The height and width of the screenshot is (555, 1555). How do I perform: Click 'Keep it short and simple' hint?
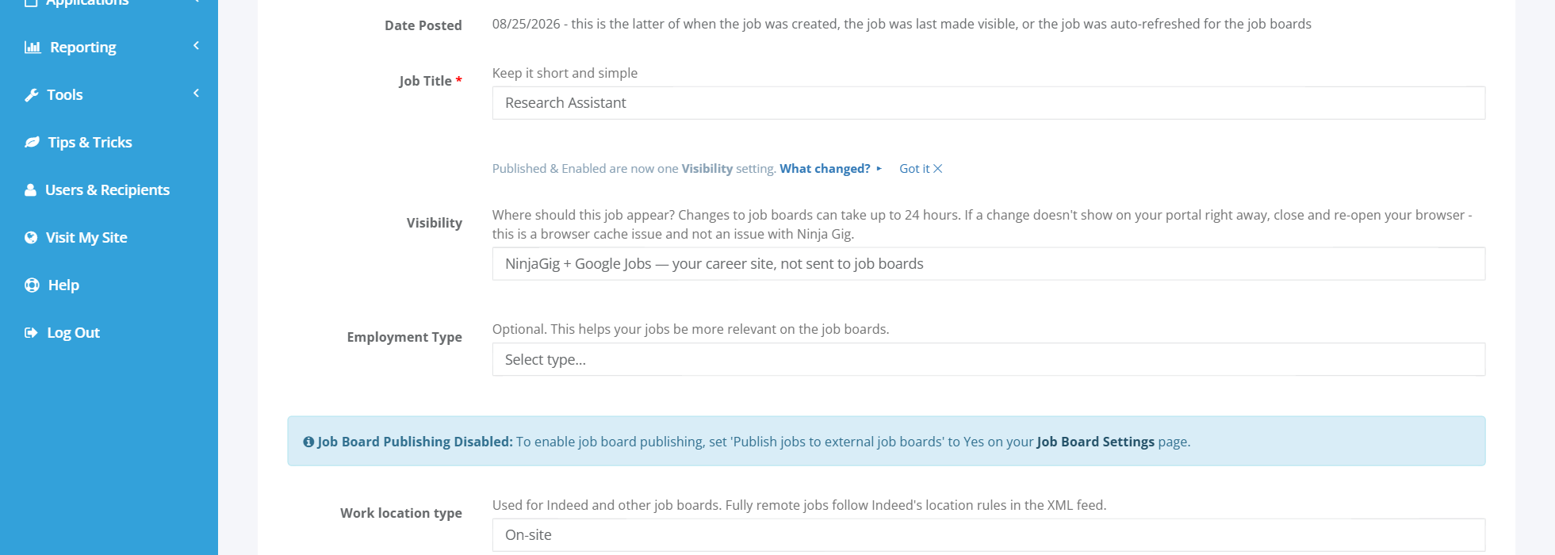pos(565,73)
